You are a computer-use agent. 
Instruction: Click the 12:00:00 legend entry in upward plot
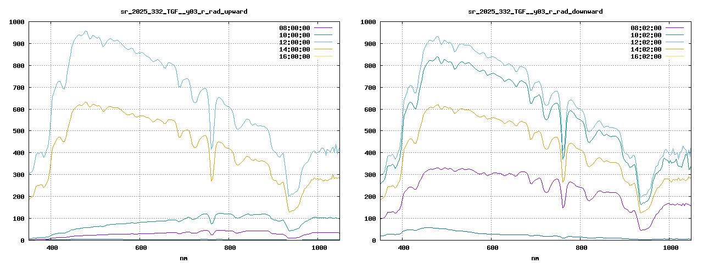coord(294,42)
